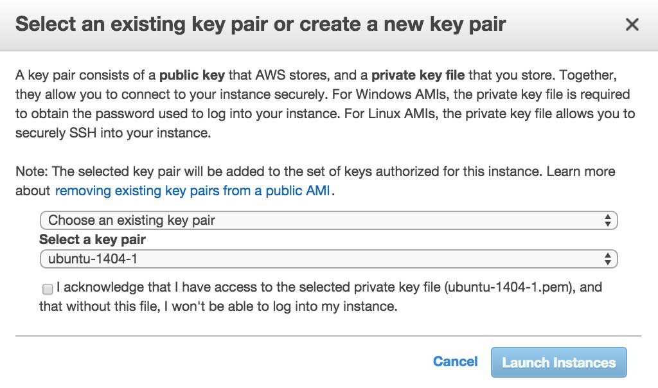Click the dialog title heading text
This screenshot has height=388, width=658.
click(x=260, y=24)
